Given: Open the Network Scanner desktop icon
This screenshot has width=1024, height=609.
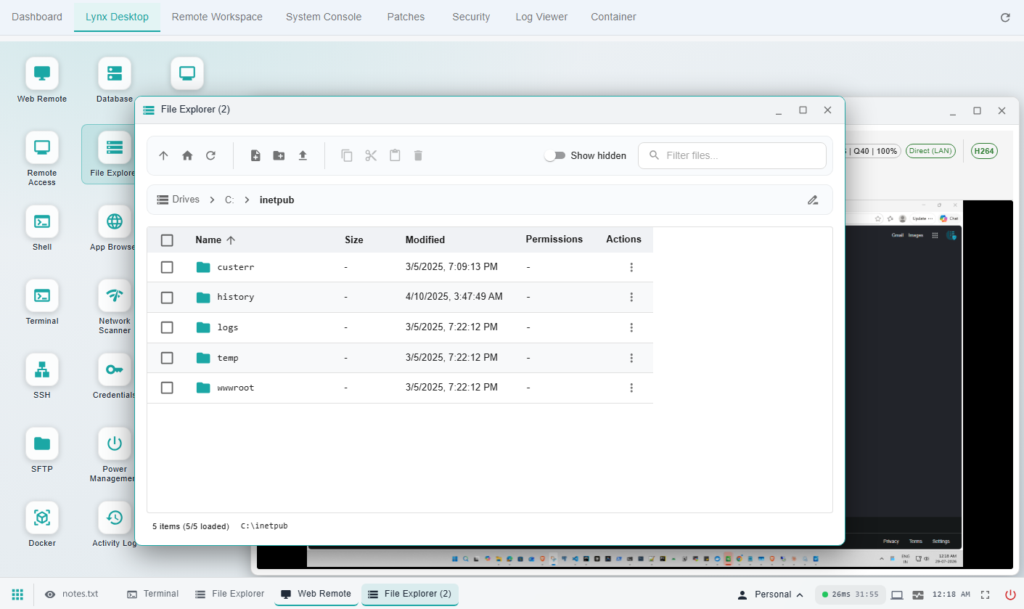Looking at the screenshot, I should tap(115, 295).
